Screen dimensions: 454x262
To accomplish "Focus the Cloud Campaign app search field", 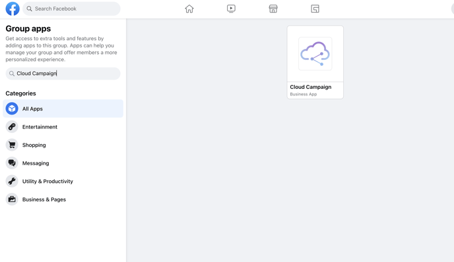I will [x=63, y=73].
